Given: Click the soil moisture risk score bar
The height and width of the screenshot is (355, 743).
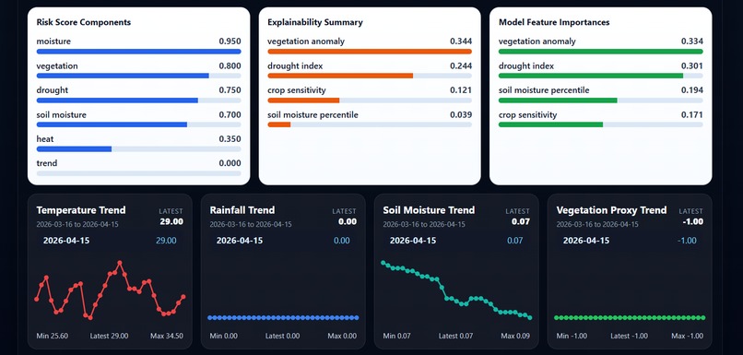Looking at the screenshot, I should [x=138, y=124].
